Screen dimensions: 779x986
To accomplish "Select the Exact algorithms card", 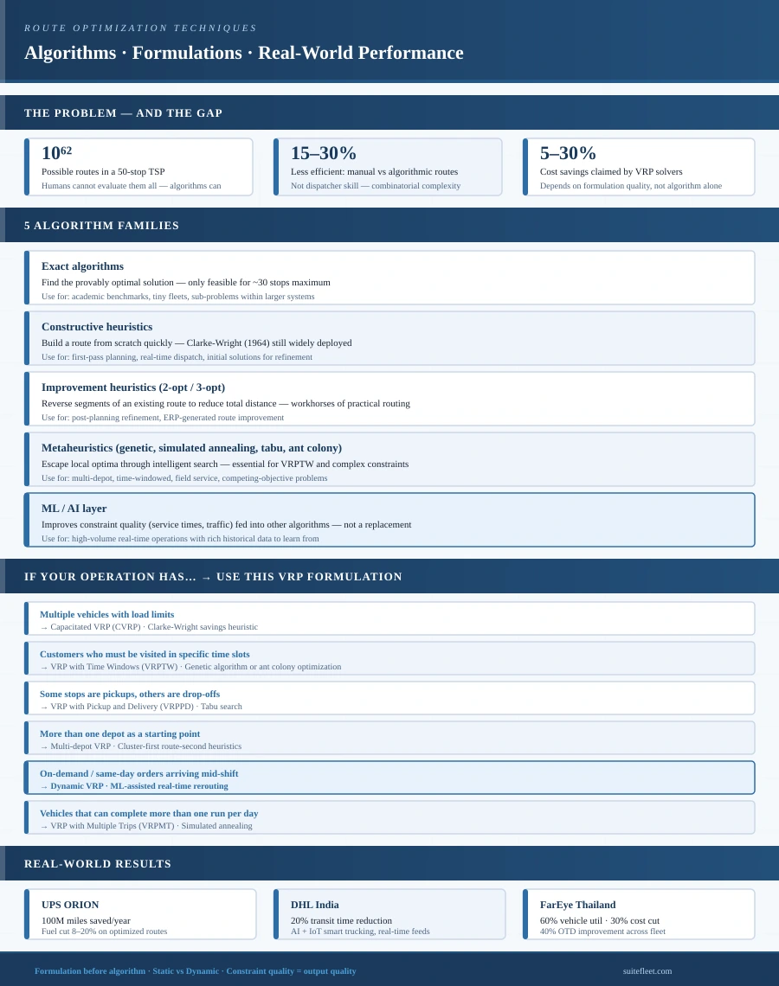I will point(389,277).
